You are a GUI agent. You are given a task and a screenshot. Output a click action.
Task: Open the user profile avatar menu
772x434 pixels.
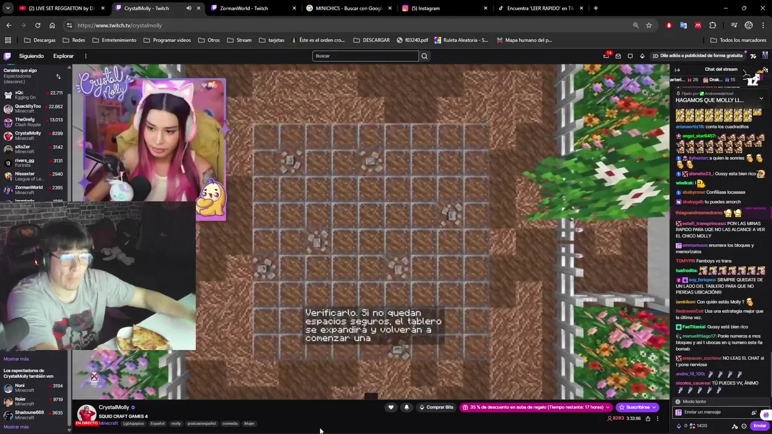[x=765, y=56]
